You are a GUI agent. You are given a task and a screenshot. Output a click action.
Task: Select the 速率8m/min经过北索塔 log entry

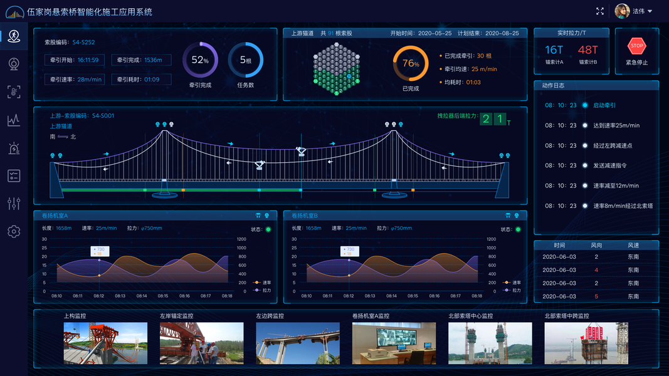[x=623, y=206]
